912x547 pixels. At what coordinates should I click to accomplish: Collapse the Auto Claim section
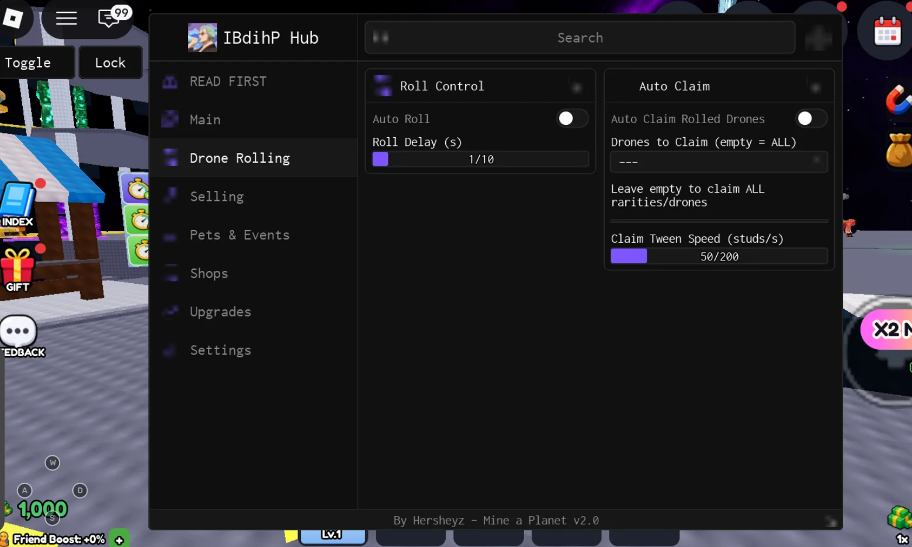pos(816,88)
